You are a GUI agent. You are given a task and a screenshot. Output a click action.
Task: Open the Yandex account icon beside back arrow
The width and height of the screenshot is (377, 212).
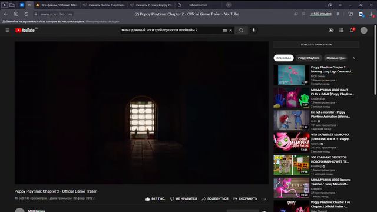[x=16, y=14]
